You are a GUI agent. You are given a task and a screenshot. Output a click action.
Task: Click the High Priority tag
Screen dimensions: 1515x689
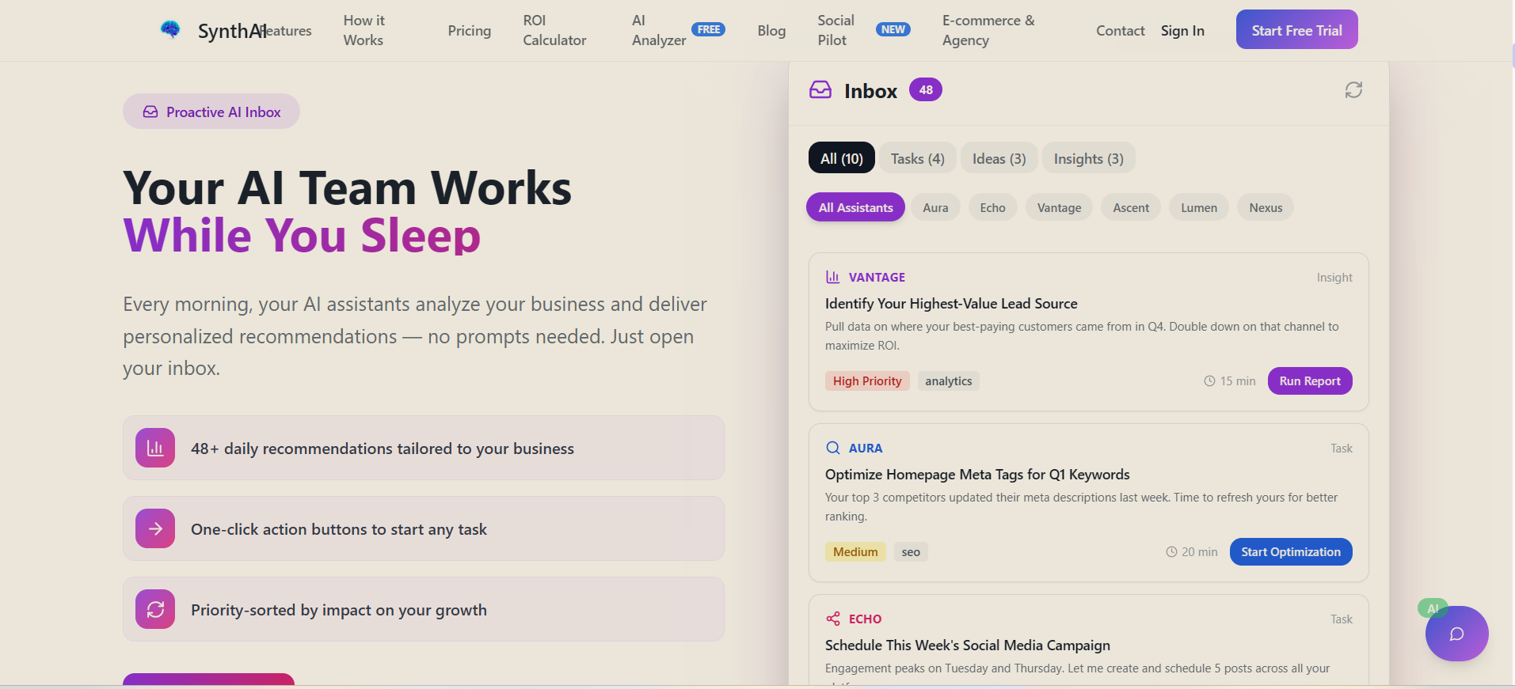click(867, 380)
